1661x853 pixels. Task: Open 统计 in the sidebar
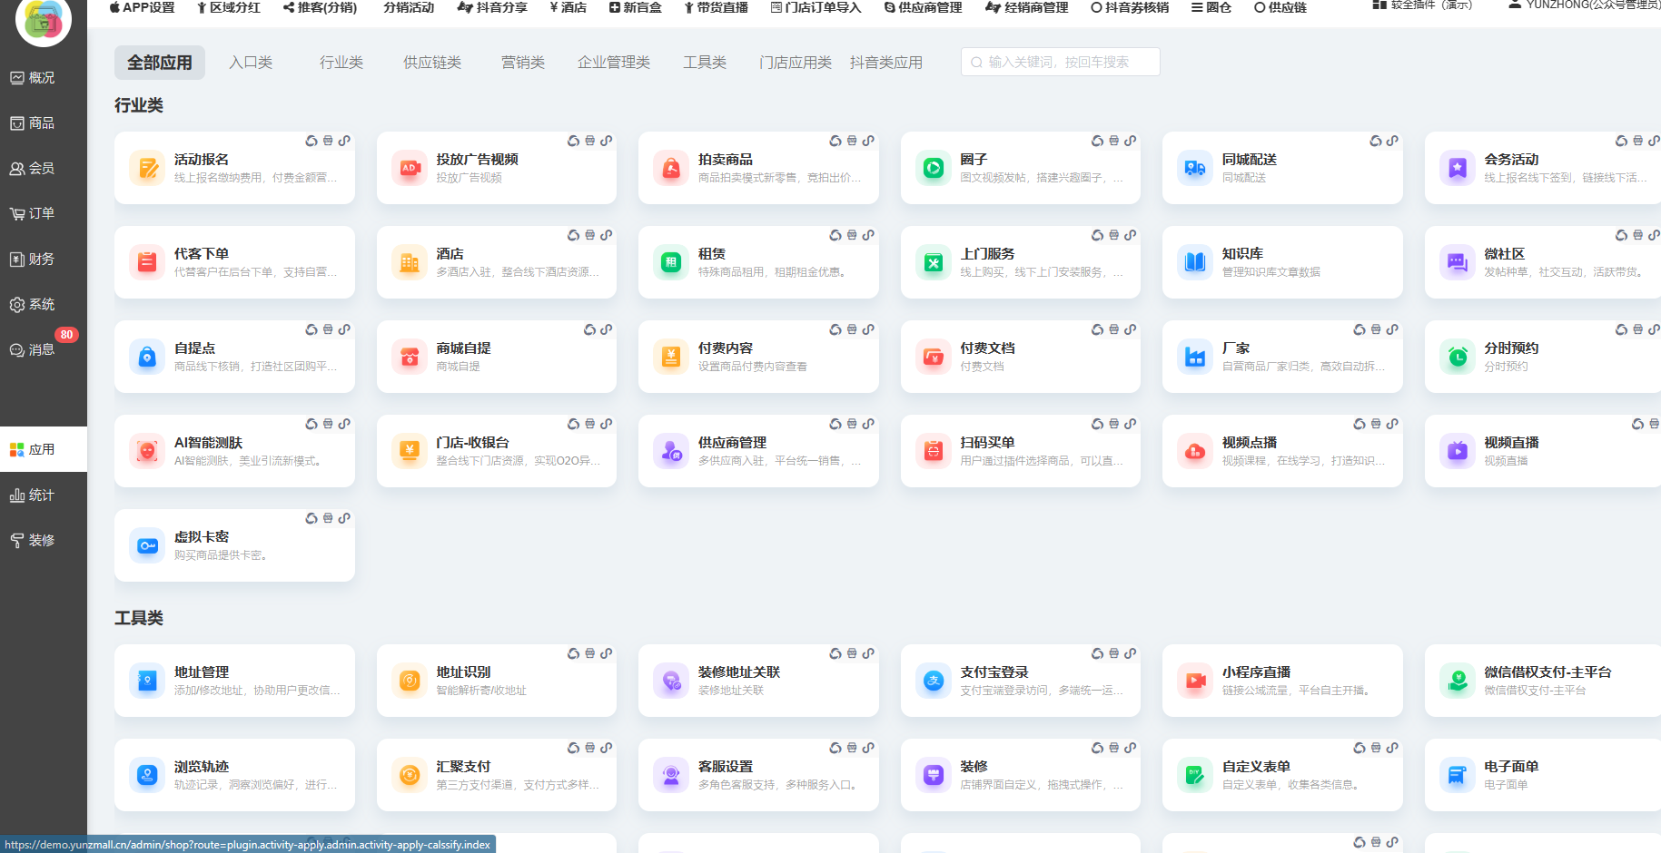coord(44,495)
